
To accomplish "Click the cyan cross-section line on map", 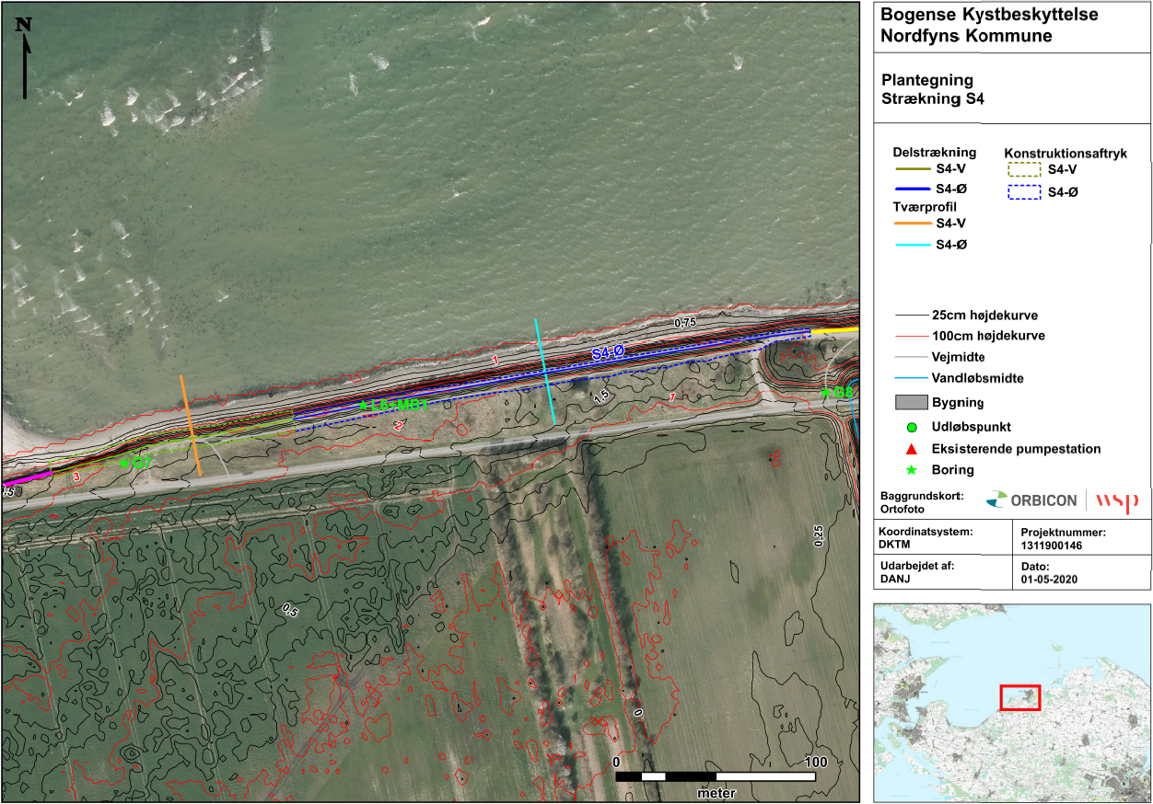I will coord(544,371).
